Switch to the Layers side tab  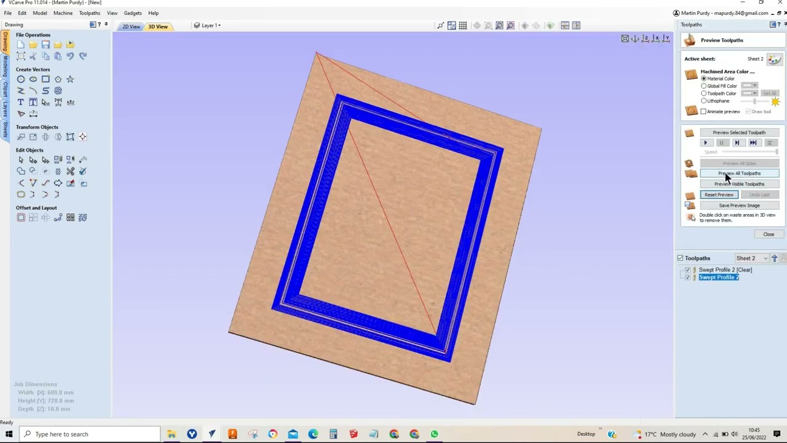coord(5,110)
